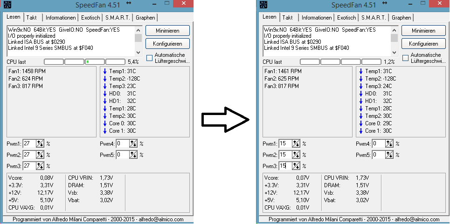Click Konfigurieren button in left window
The image size is (450, 224).
tap(167, 44)
